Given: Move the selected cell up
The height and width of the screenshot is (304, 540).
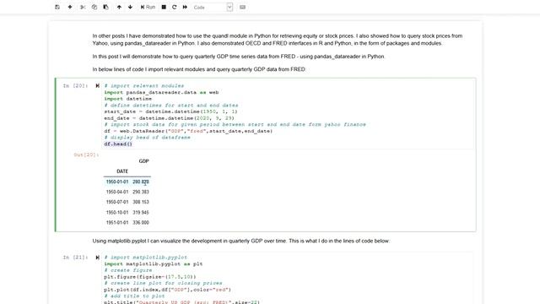Looking at the screenshot, I should [119, 7].
